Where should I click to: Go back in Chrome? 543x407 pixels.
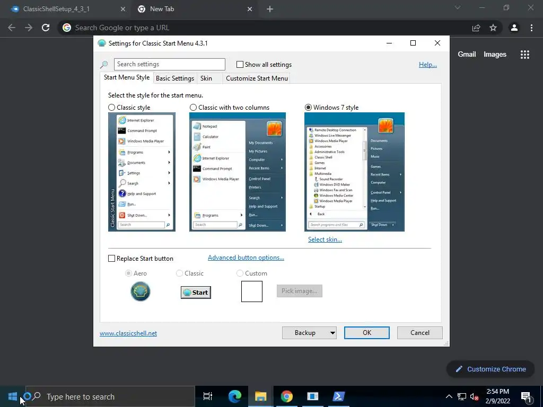(12, 28)
